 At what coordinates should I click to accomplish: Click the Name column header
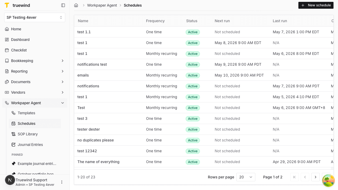pyautogui.click(x=83, y=21)
